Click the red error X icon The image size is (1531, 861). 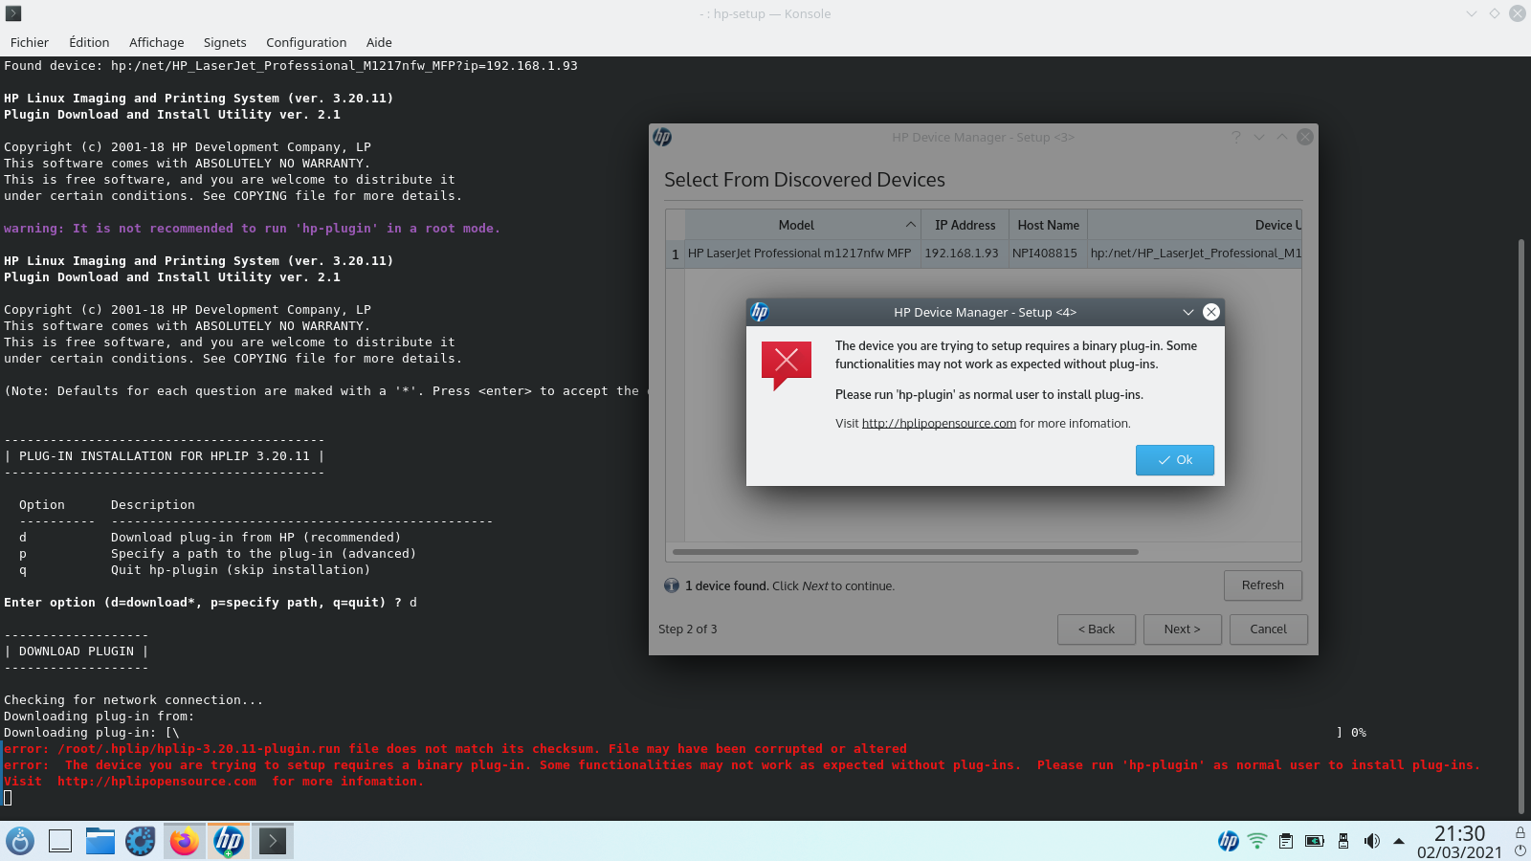[x=787, y=364]
